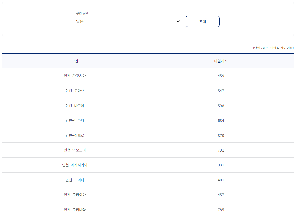The image size is (296, 218).
Task: Click the 인천-오카야마 route cell
Action: [x=75, y=195]
